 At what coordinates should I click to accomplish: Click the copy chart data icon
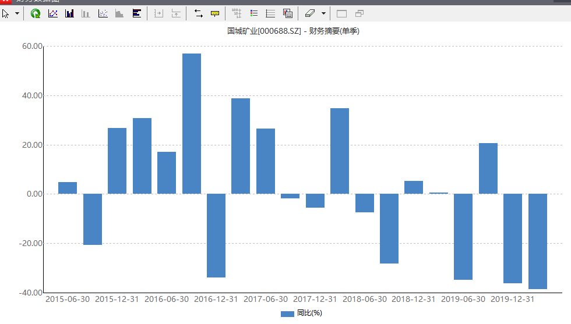click(288, 14)
